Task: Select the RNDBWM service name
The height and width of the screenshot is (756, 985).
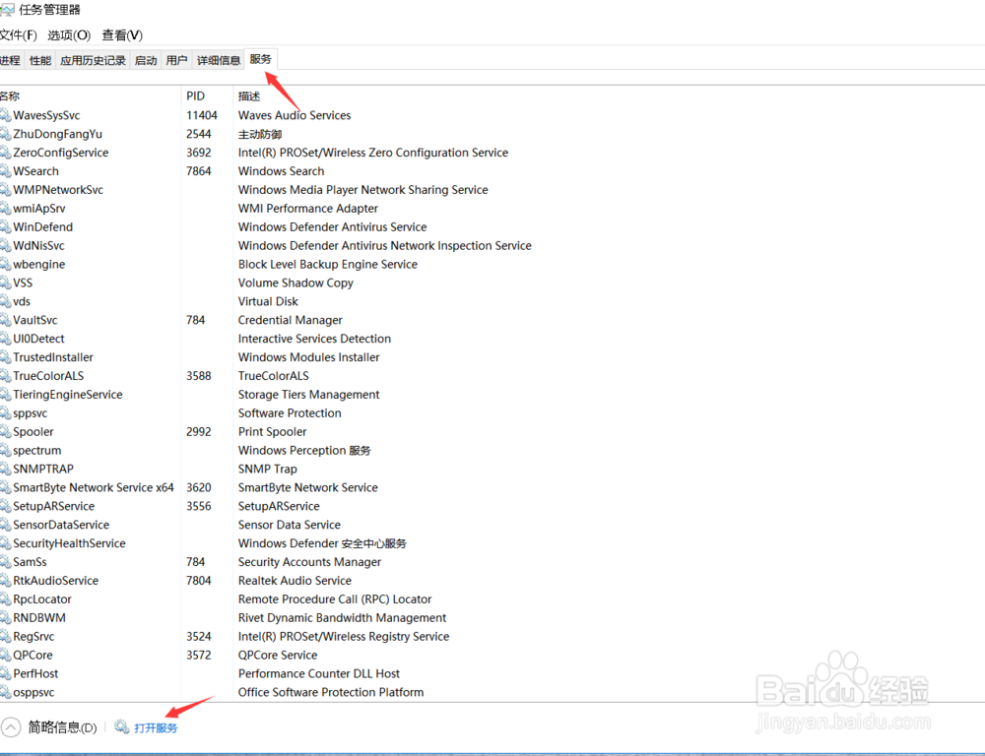Action: click(39, 618)
